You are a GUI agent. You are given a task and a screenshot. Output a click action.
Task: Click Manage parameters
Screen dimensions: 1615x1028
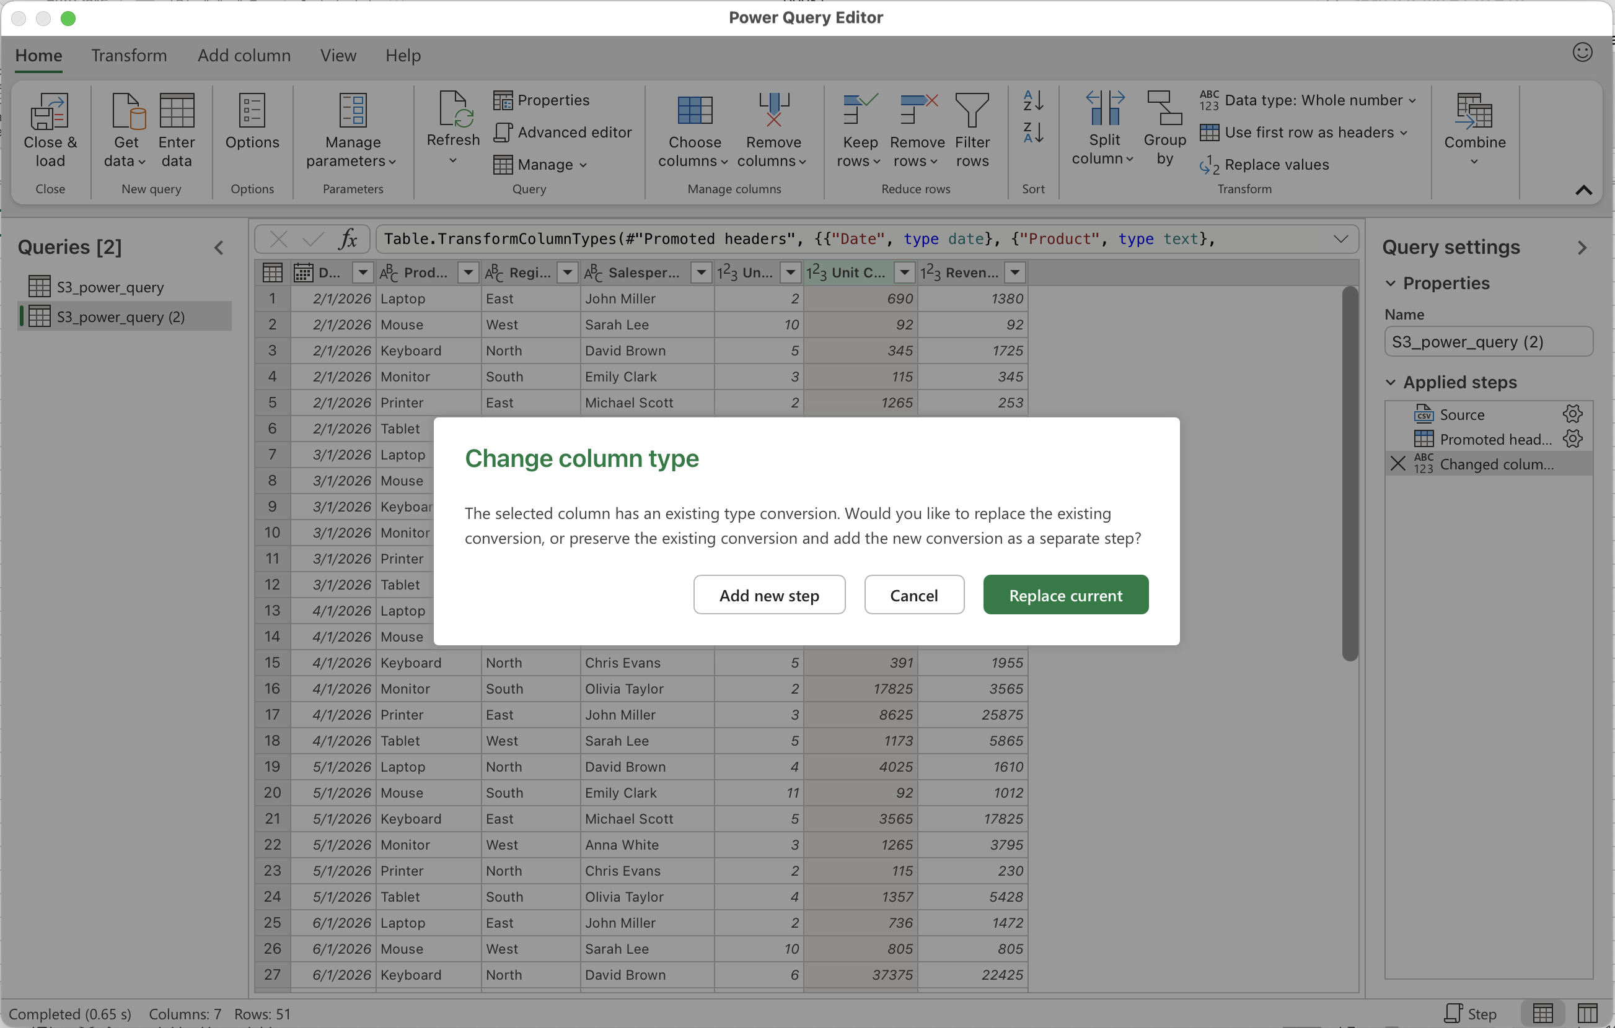pyautogui.click(x=352, y=130)
